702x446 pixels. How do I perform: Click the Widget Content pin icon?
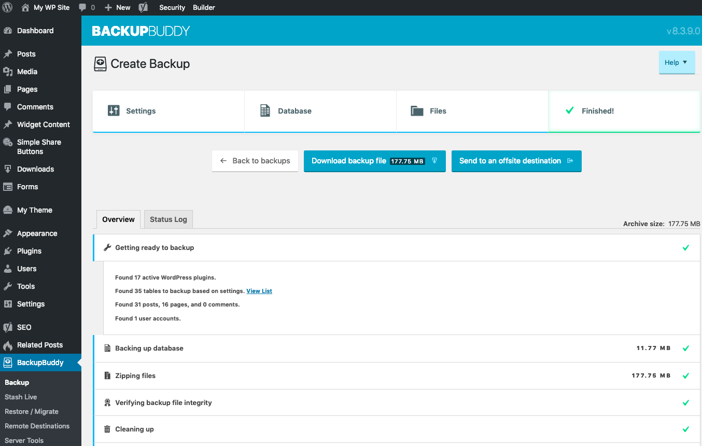8,124
